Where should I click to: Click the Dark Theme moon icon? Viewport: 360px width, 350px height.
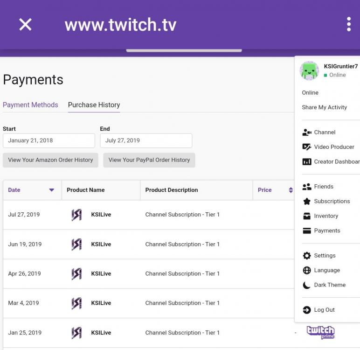307,285
